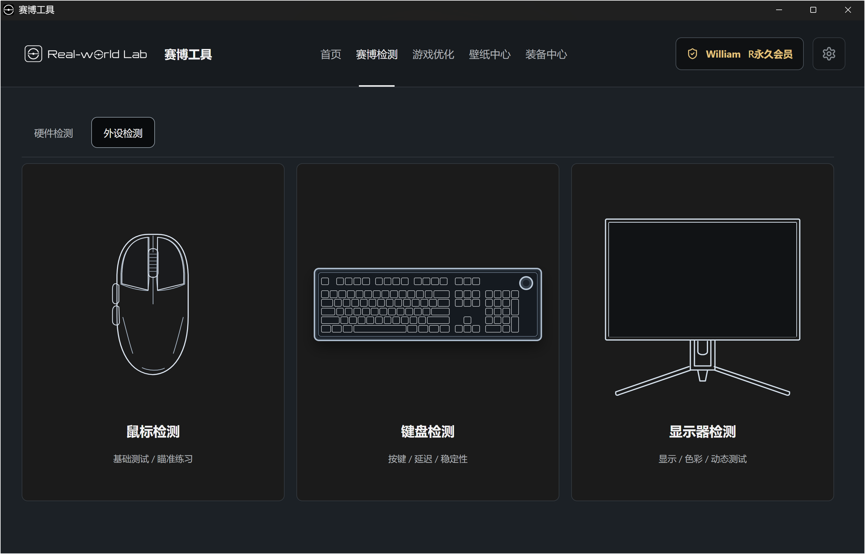Minimize the 赛博工具 window
Viewport: 865px width, 554px height.
[779, 10]
